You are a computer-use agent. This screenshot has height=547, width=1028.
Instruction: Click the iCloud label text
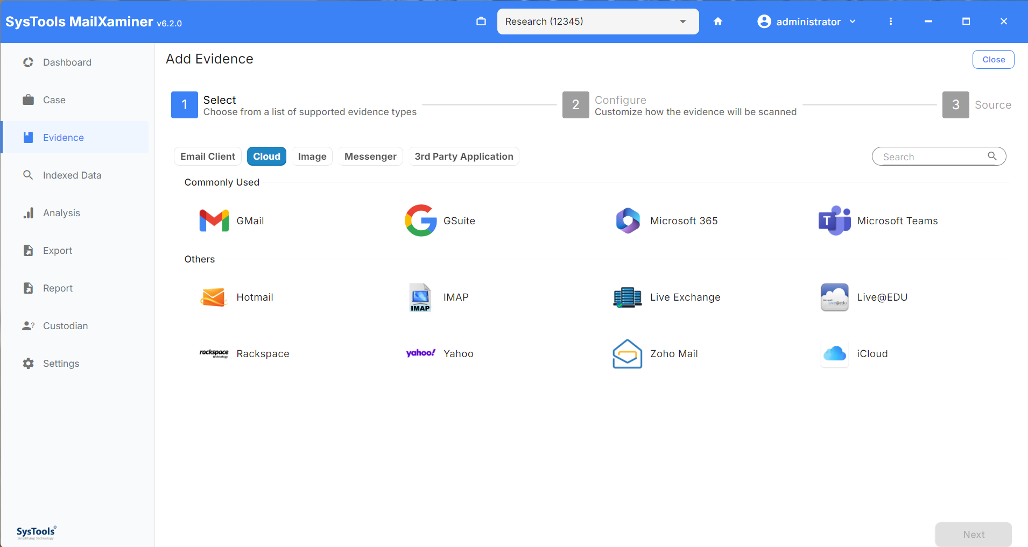coord(872,354)
